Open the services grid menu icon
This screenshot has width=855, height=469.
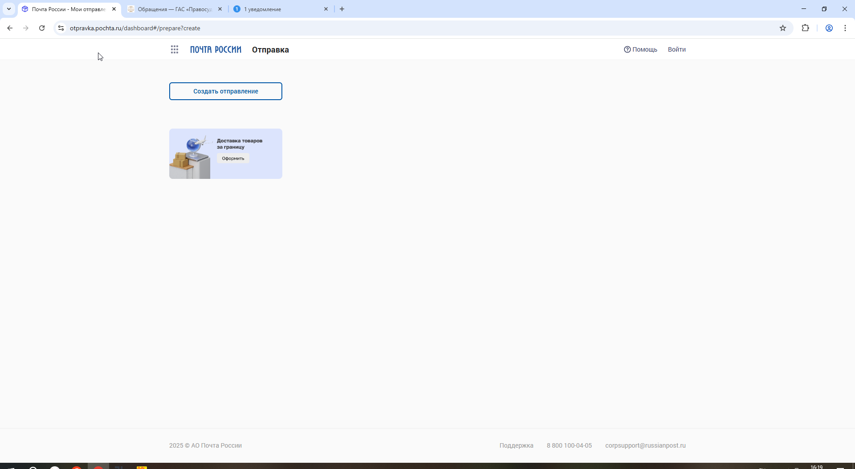(175, 49)
